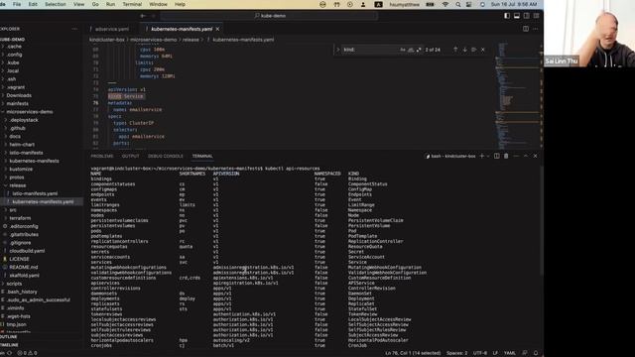Open customize layout icon
Screen dimensions: 635x357
(x=536, y=16)
